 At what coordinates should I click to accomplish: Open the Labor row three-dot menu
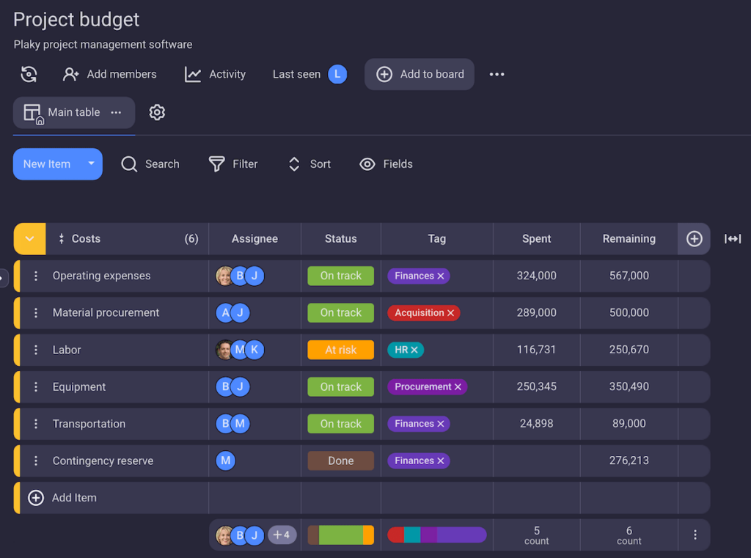click(36, 350)
